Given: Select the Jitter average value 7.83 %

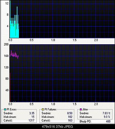Looking at the screenshot, I should pos(106,113).
